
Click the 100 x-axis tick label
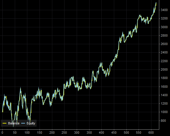pos(27,133)
